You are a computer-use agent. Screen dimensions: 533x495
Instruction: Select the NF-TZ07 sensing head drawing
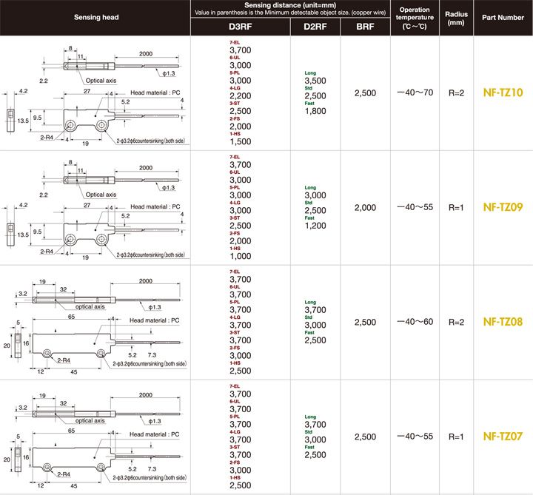tap(95, 437)
